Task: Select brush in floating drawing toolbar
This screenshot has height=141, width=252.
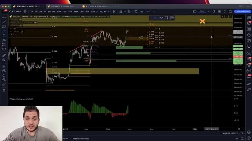Action: [x=155, y=18]
